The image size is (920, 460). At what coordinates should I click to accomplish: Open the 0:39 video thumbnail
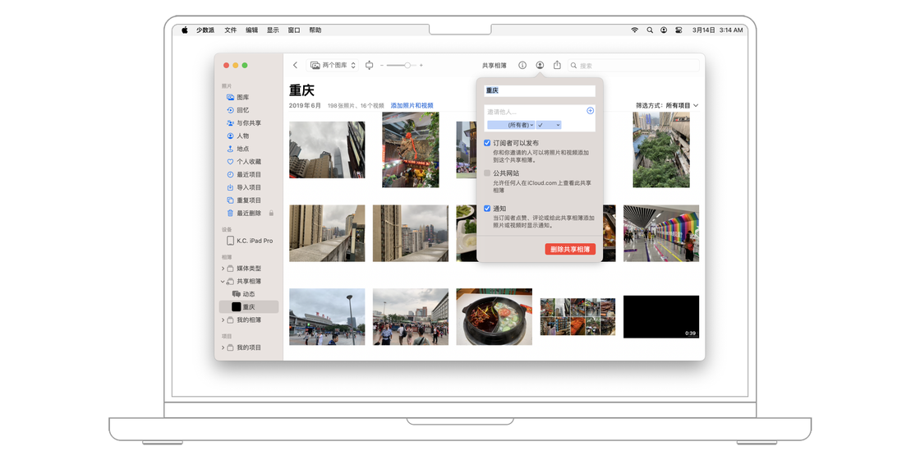(661, 317)
